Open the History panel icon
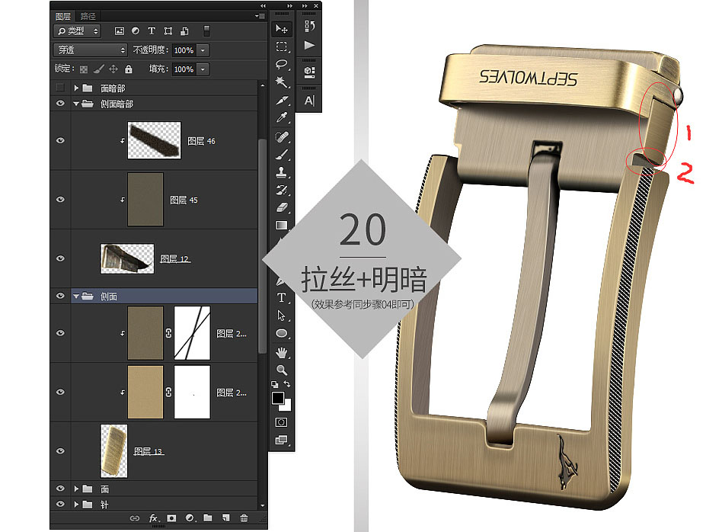Image resolution: width=722 pixels, height=532 pixels. tap(309, 26)
